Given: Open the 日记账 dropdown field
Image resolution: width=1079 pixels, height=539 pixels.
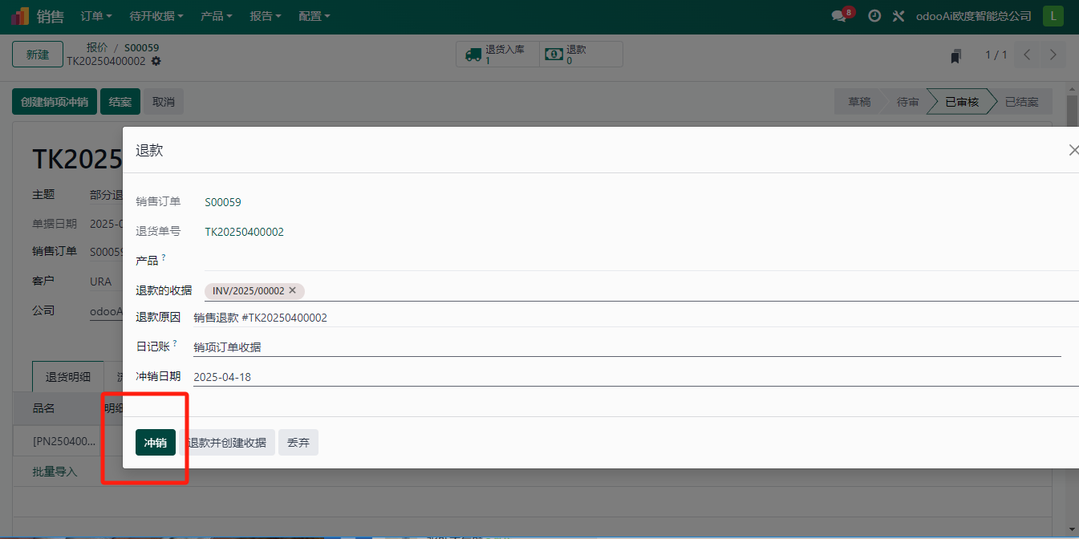Looking at the screenshot, I should pyautogui.click(x=627, y=347).
